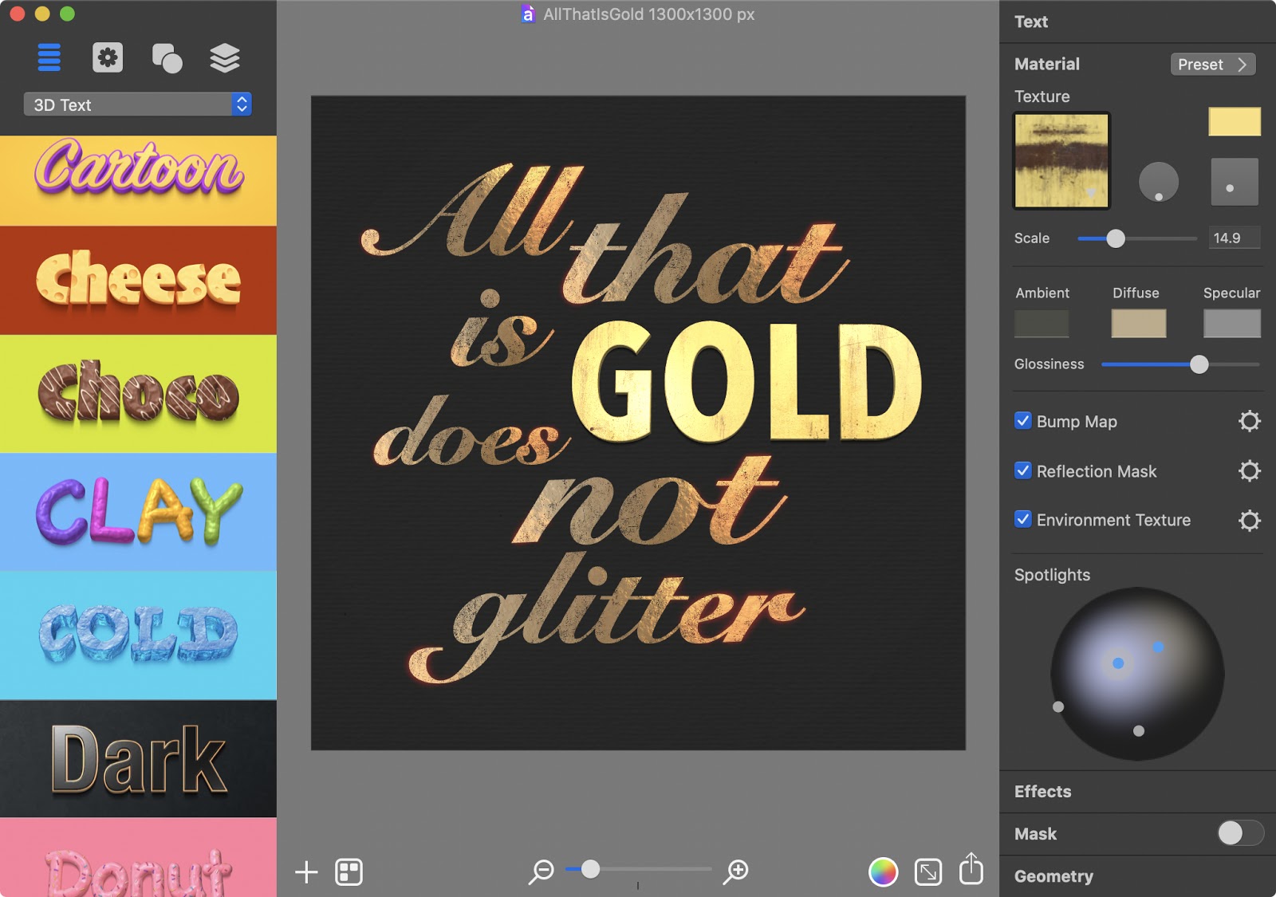Open Reflection Mask settings gear
1276x897 pixels.
click(x=1251, y=471)
